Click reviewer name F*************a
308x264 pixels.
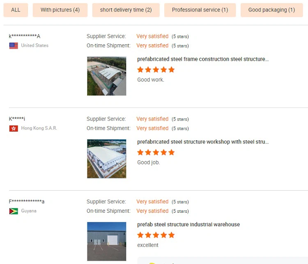click(x=27, y=202)
